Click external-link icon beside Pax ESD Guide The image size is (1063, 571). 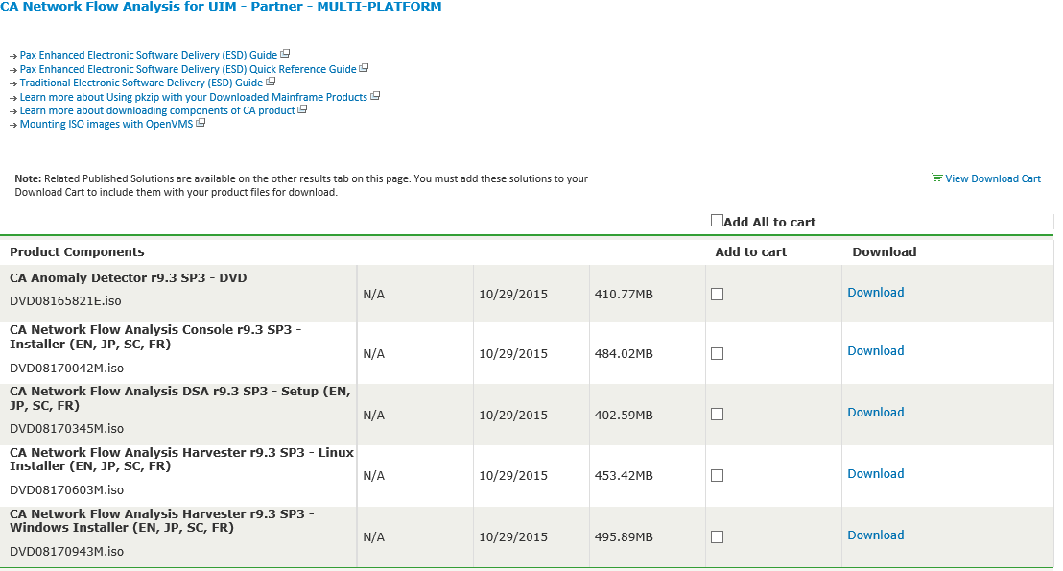pyautogui.click(x=285, y=54)
